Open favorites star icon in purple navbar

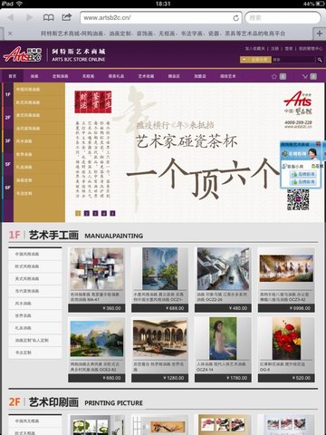click(x=273, y=76)
